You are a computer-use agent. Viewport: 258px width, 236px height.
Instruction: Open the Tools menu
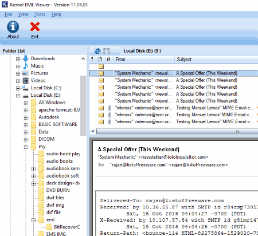click(x=40, y=14)
